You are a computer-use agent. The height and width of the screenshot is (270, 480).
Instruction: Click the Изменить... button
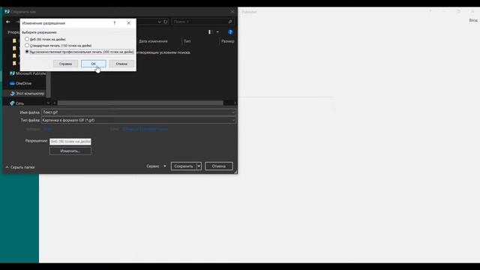coord(70,151)
